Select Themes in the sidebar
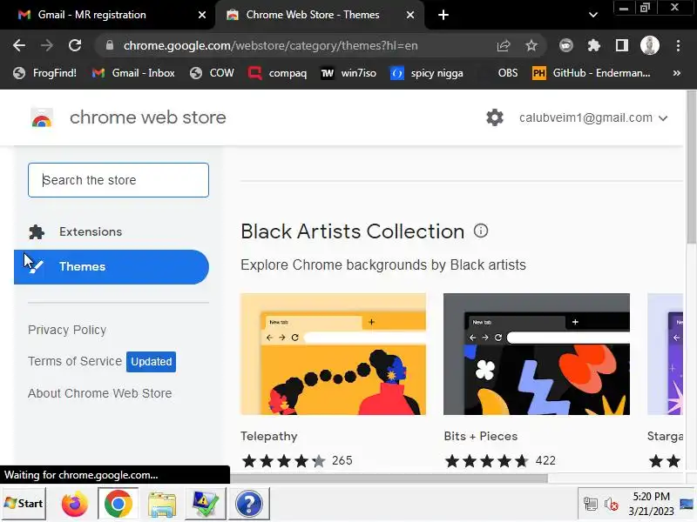This screenshot has width=697, height=522. click(112, 267)
